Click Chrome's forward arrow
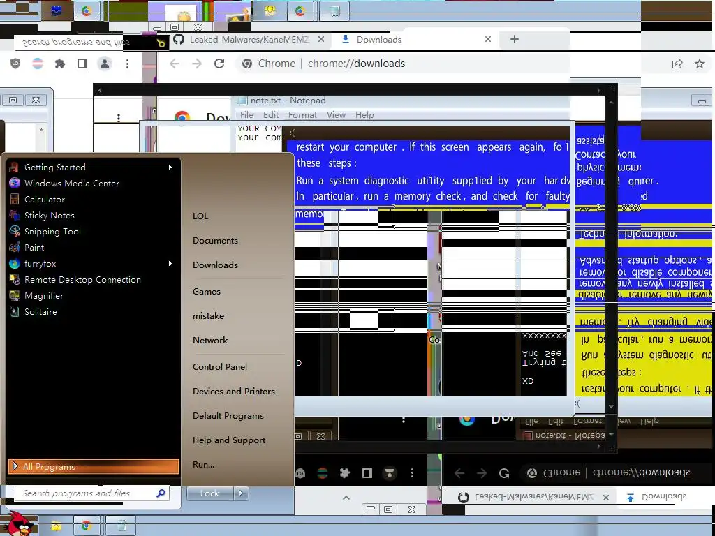The height and width of the screenshot is (536, 715). tap(196, 64)
